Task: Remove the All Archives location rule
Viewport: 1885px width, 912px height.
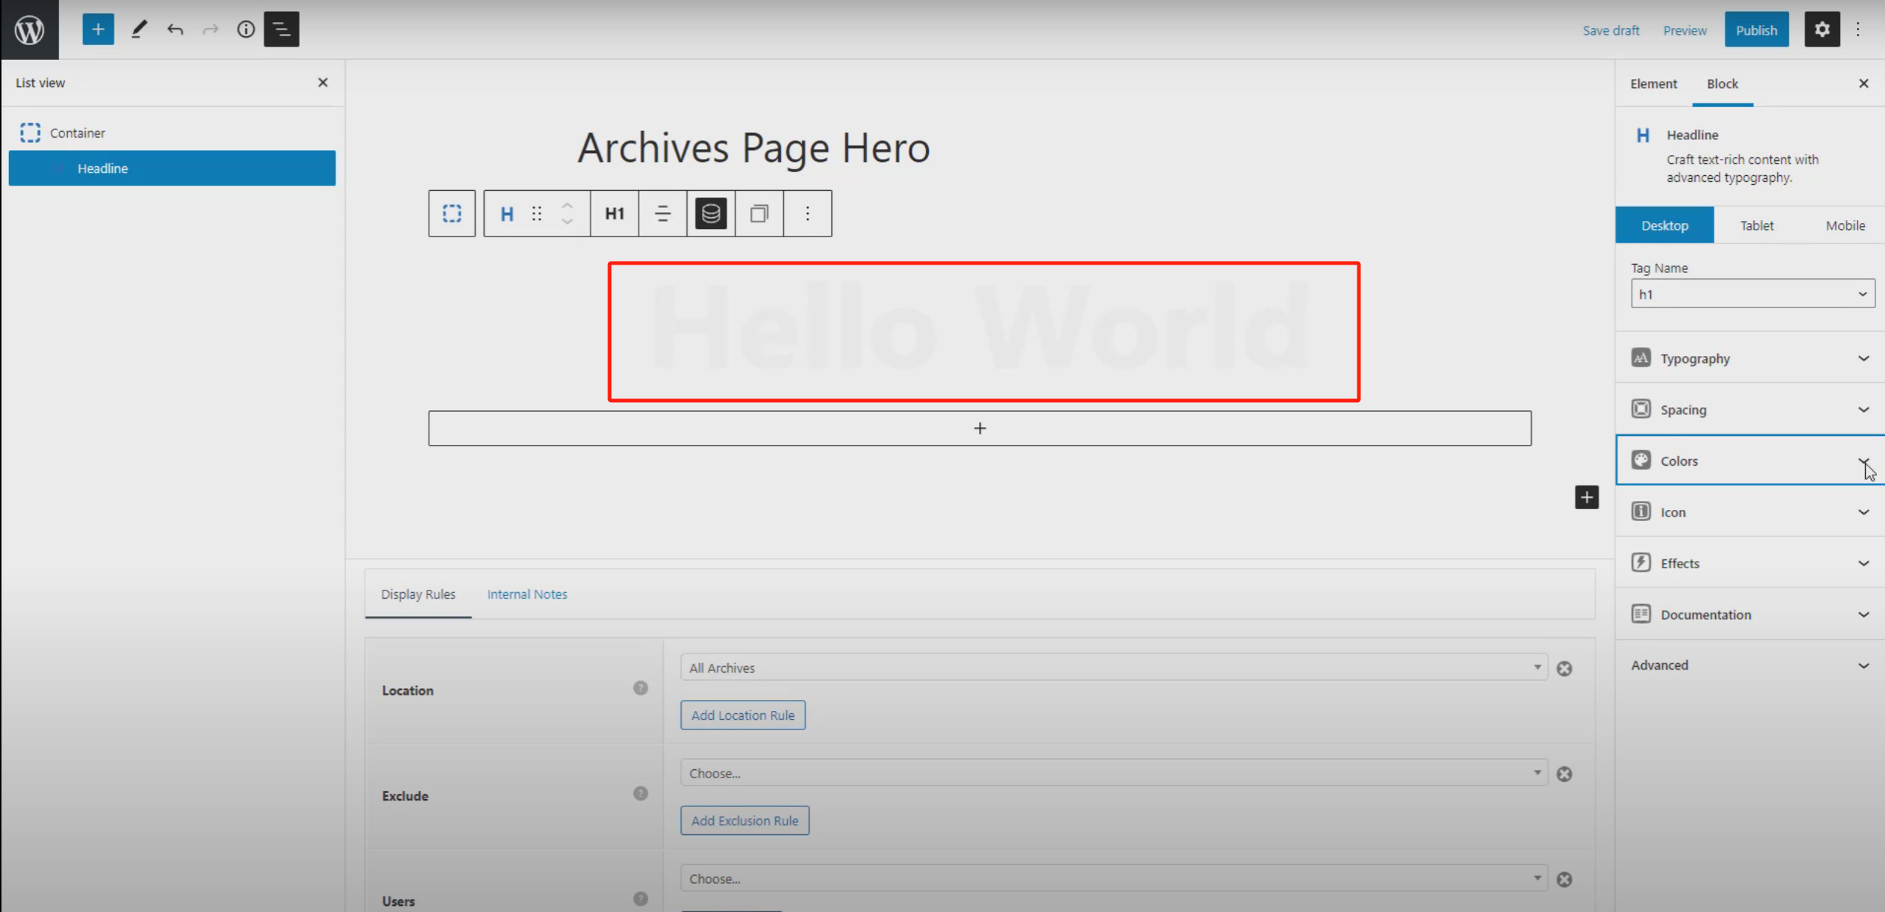Action: tap(1564, 669)
